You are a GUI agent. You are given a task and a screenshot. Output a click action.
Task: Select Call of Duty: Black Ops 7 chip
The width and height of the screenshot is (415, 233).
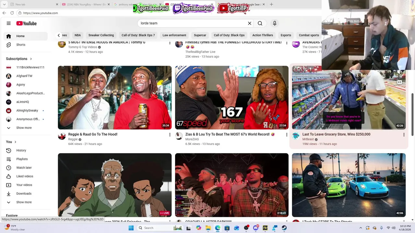coord(138,35)
